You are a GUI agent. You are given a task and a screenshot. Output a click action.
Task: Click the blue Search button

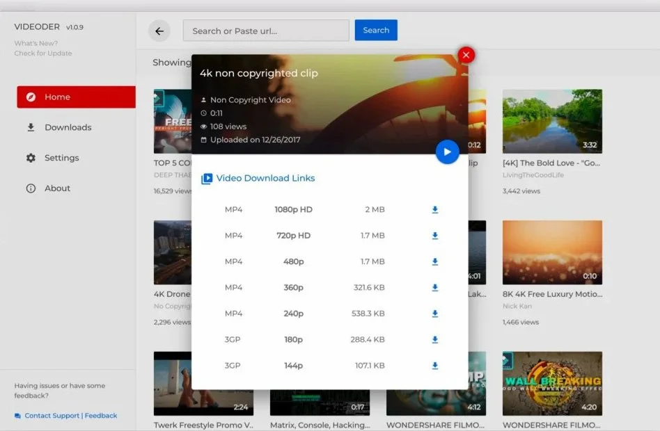coord(376,31)
